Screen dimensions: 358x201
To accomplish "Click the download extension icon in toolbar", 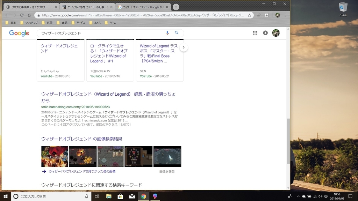I will click(266, 15).
